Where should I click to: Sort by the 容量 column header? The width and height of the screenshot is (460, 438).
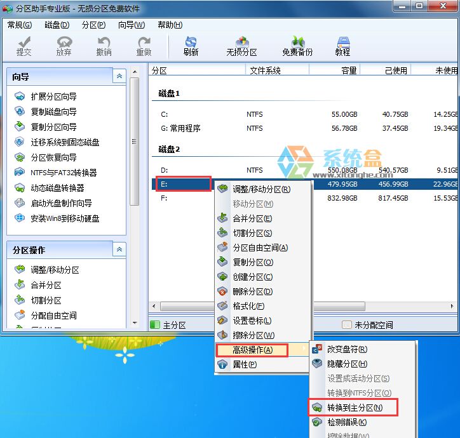click(335, 70)
